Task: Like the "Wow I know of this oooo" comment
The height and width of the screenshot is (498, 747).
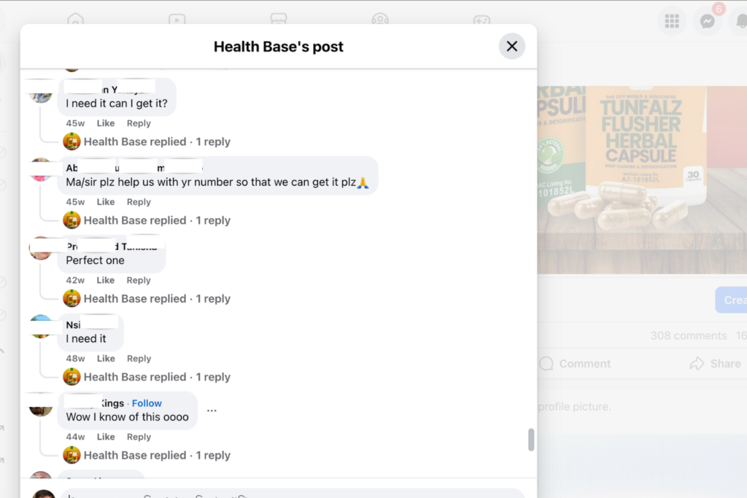Action: point(106,437)
